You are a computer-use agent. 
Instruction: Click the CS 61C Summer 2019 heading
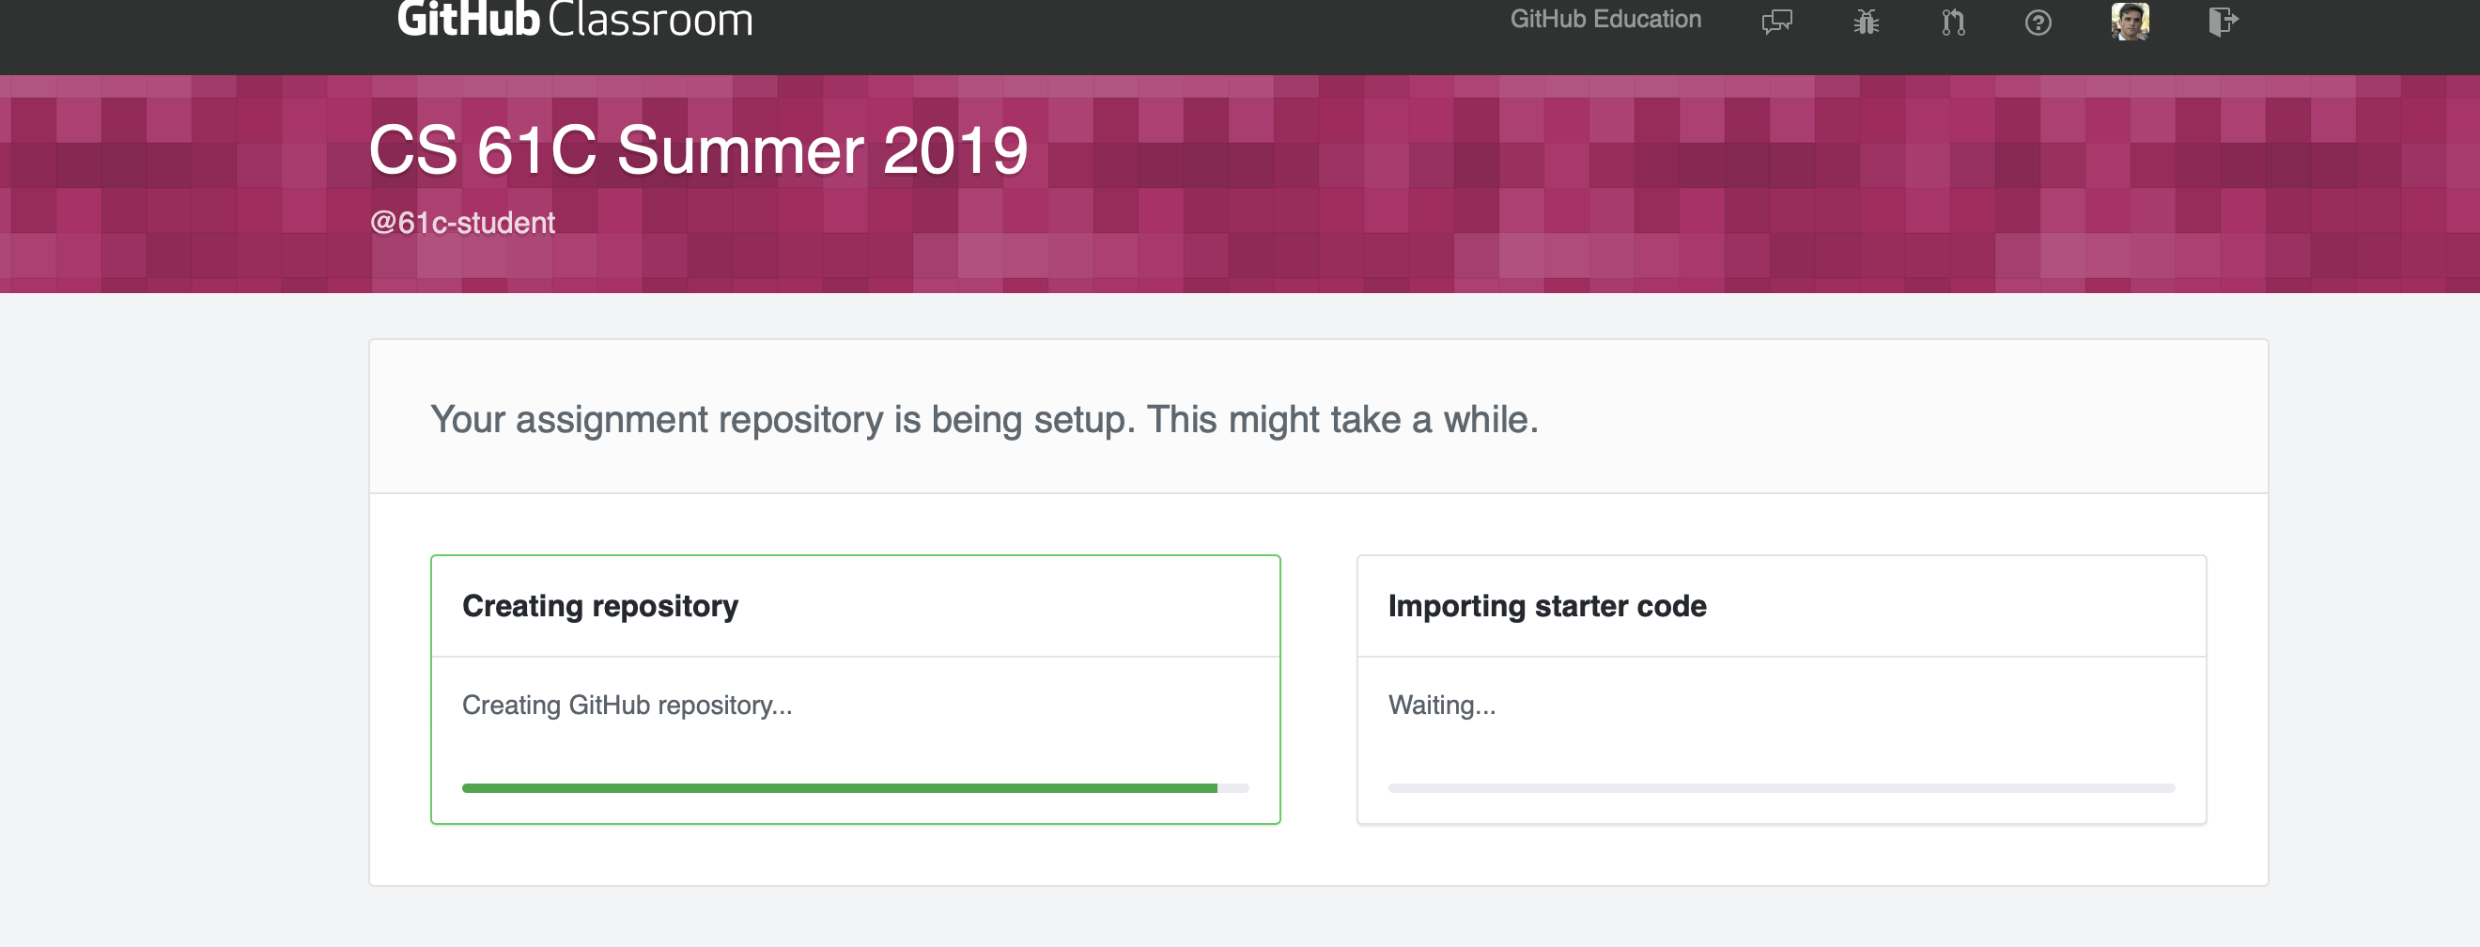click(x=698, y=149)
